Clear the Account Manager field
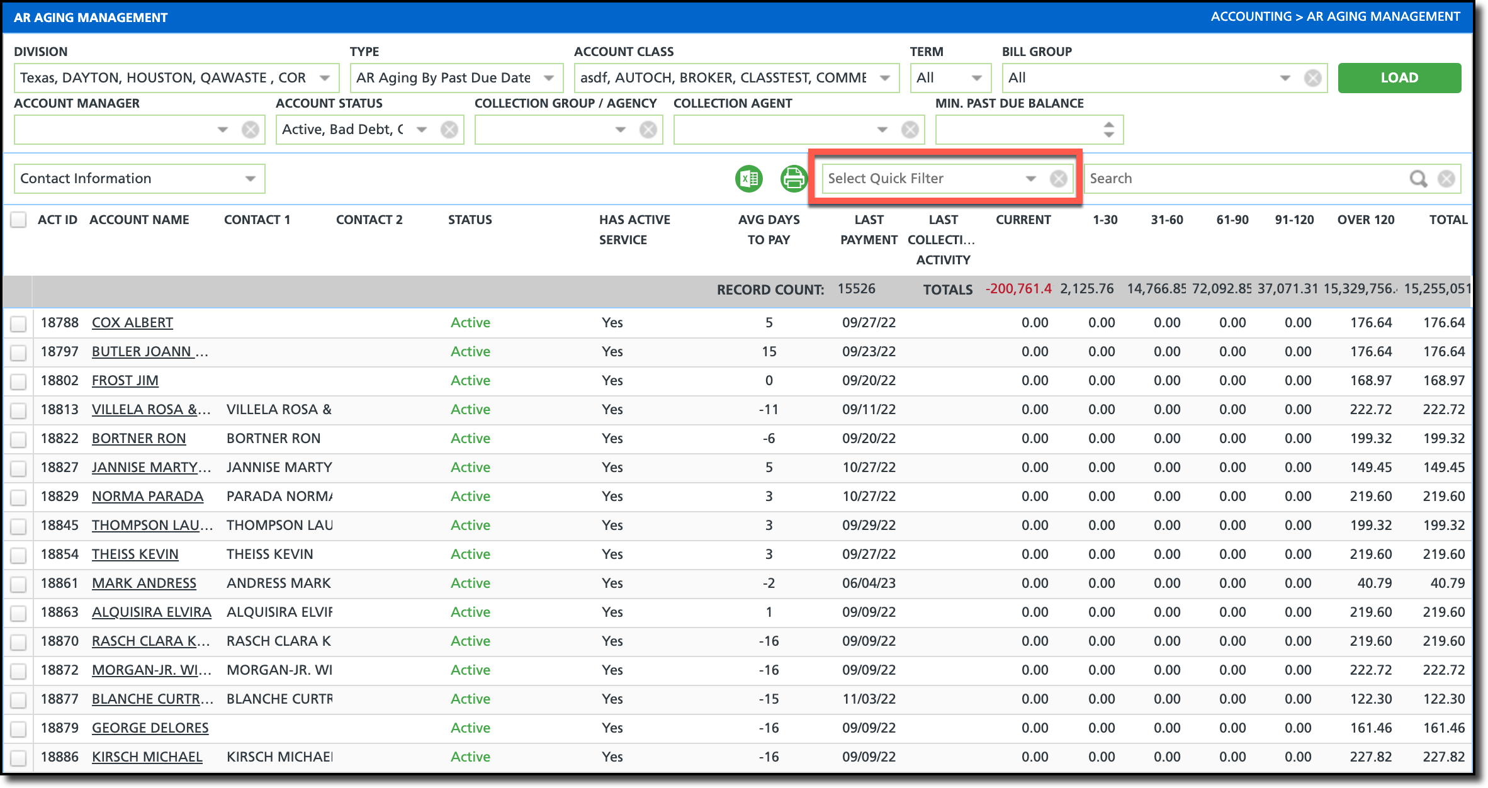 click(251, 130)
